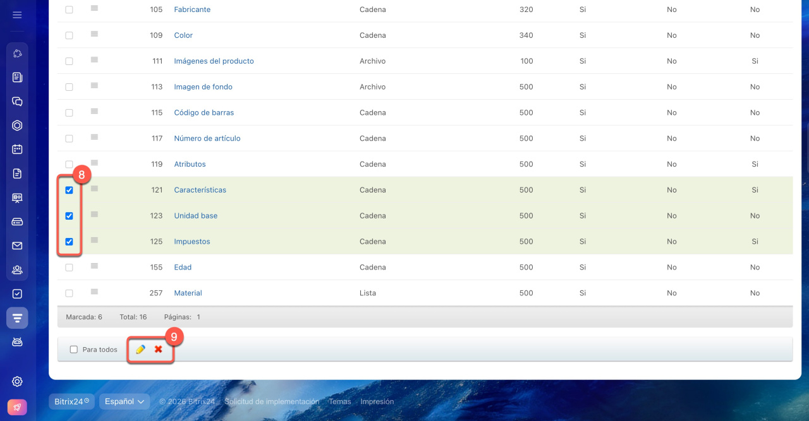Screen dimensions: 809x421
Task: Open the row actions menu for Fabricante
Action: pyautogui.click(x=94, y=8)
